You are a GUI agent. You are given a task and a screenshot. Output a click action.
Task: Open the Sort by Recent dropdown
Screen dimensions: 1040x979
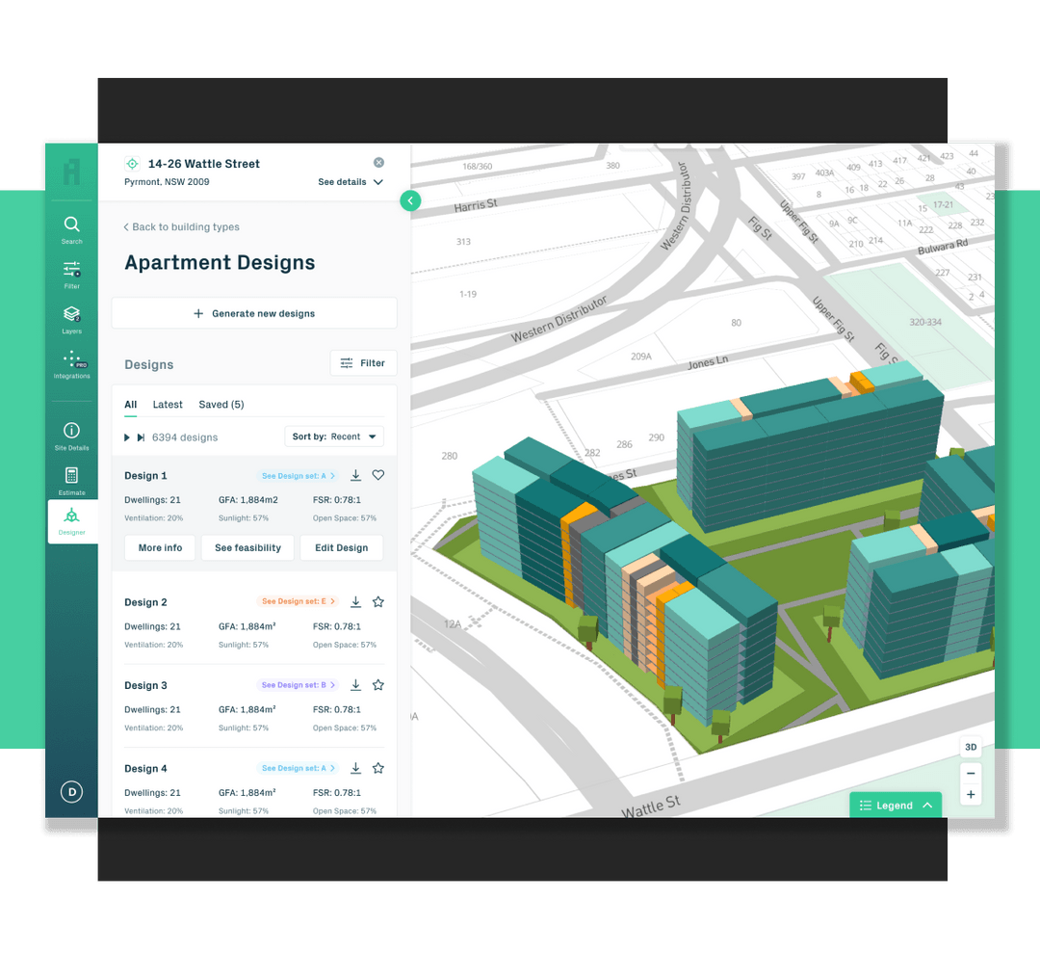pyautogui.click(x=334, y=437)
